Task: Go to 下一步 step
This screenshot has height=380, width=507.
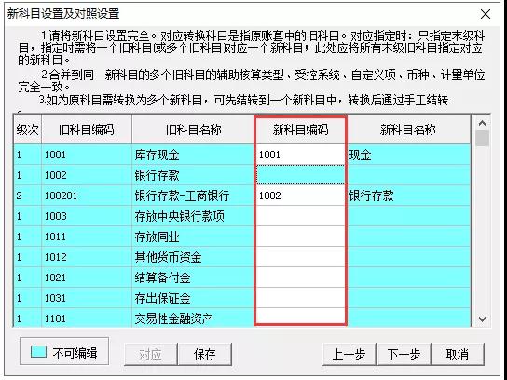Action: point(404,354)
